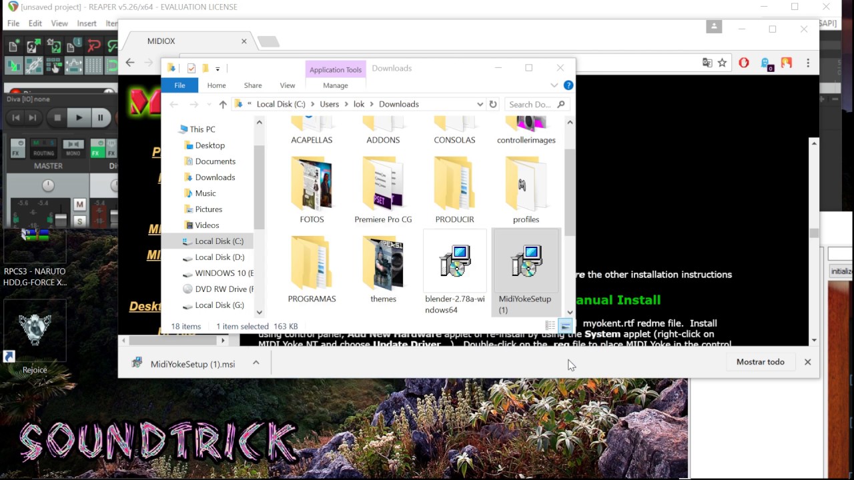This screenshot has width=854, height=480.
Task: Open Explorer's File ribbon tab
Action: (179, 85)
